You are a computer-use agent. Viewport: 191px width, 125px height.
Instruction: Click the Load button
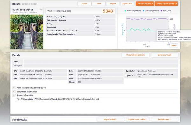(85, 3)
